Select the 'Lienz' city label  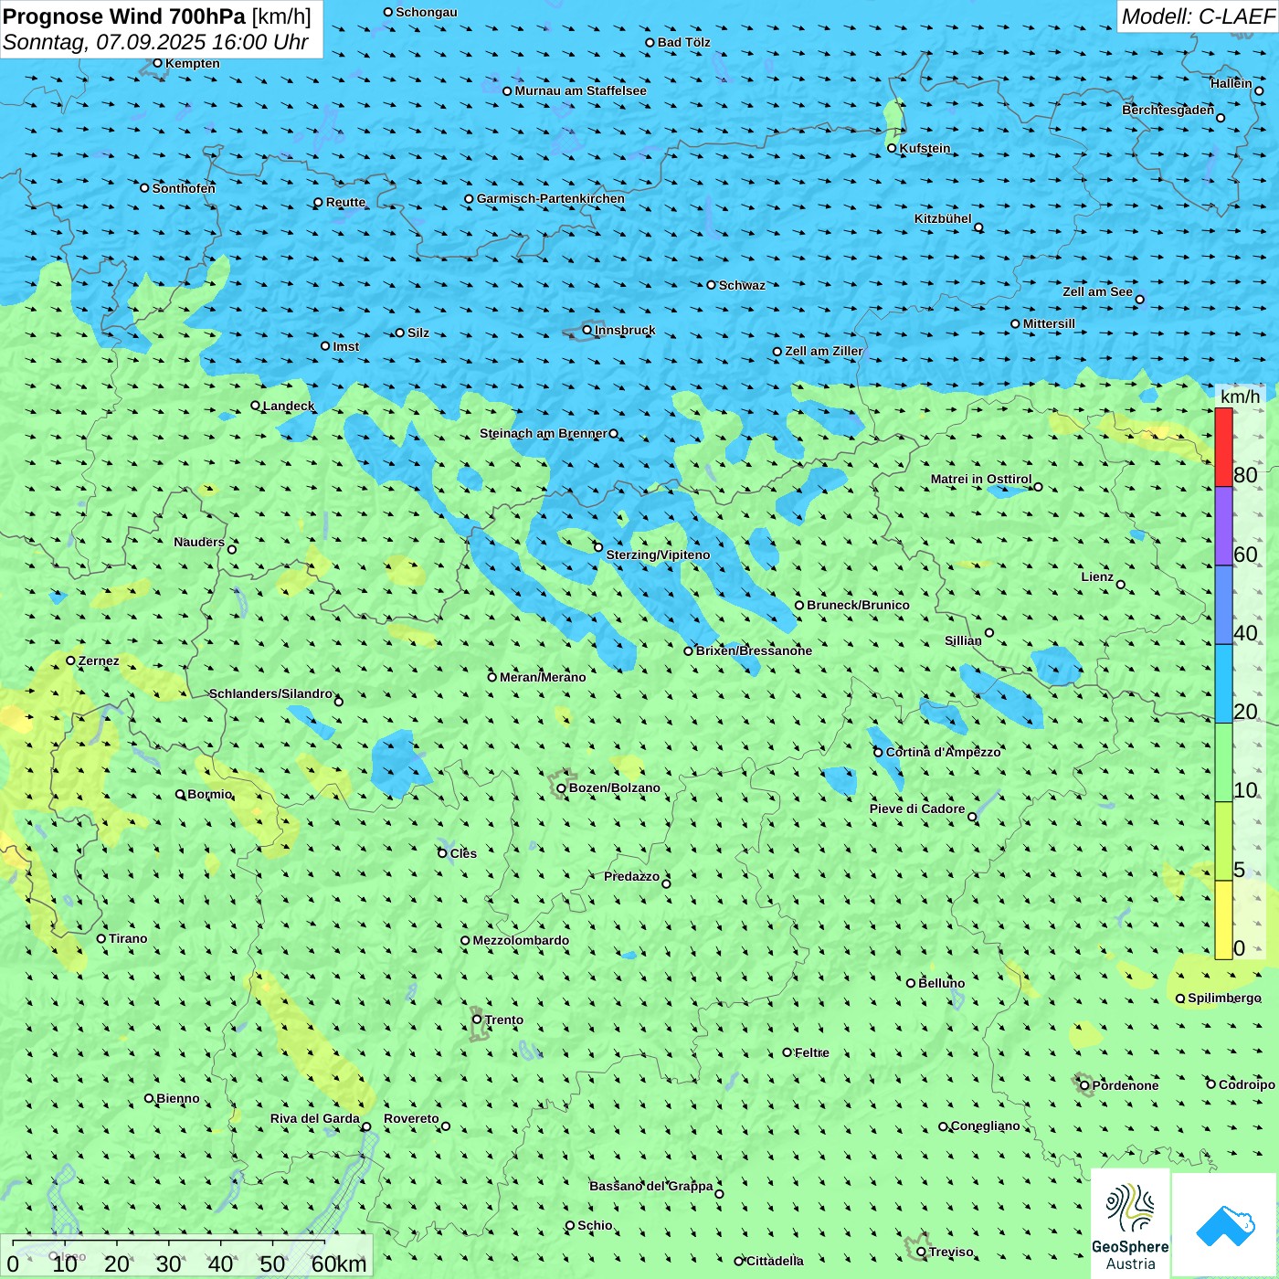[x=1097, y=576]
